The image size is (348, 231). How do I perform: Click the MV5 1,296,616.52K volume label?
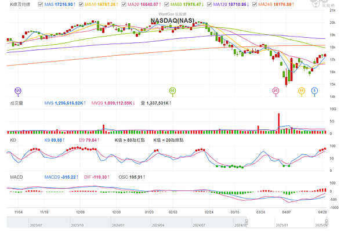tap(65, 103)
